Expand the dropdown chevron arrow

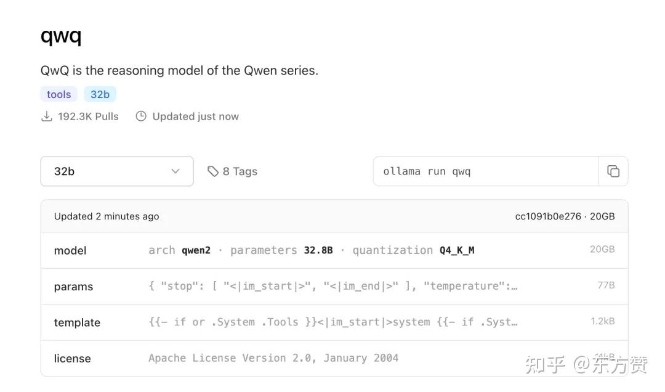(175, 171)
